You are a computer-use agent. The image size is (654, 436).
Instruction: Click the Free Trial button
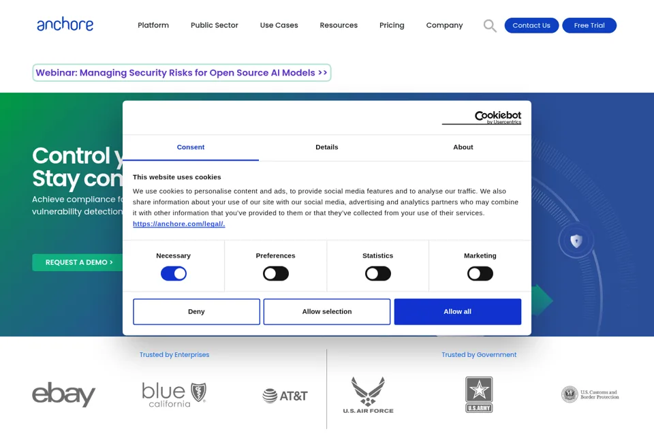tap(589, 25)
